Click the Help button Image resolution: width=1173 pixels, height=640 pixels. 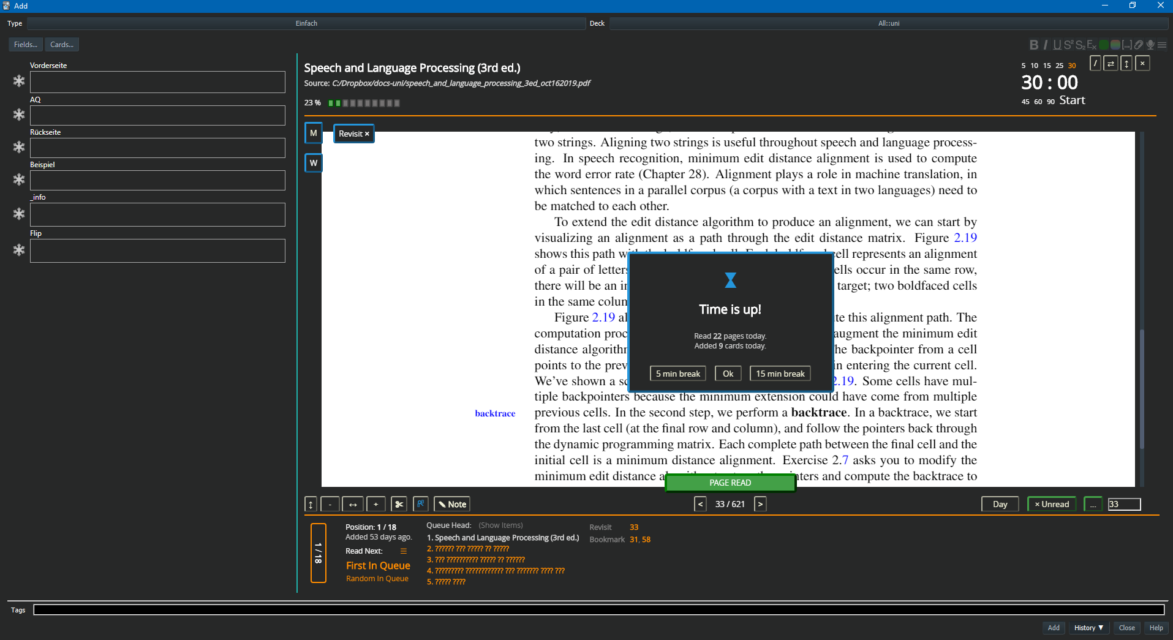[x=1156, y=628]
